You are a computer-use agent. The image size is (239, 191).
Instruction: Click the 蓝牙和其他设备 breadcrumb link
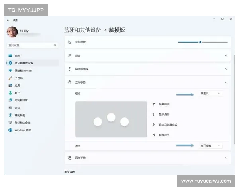click(x=82, y=30)
